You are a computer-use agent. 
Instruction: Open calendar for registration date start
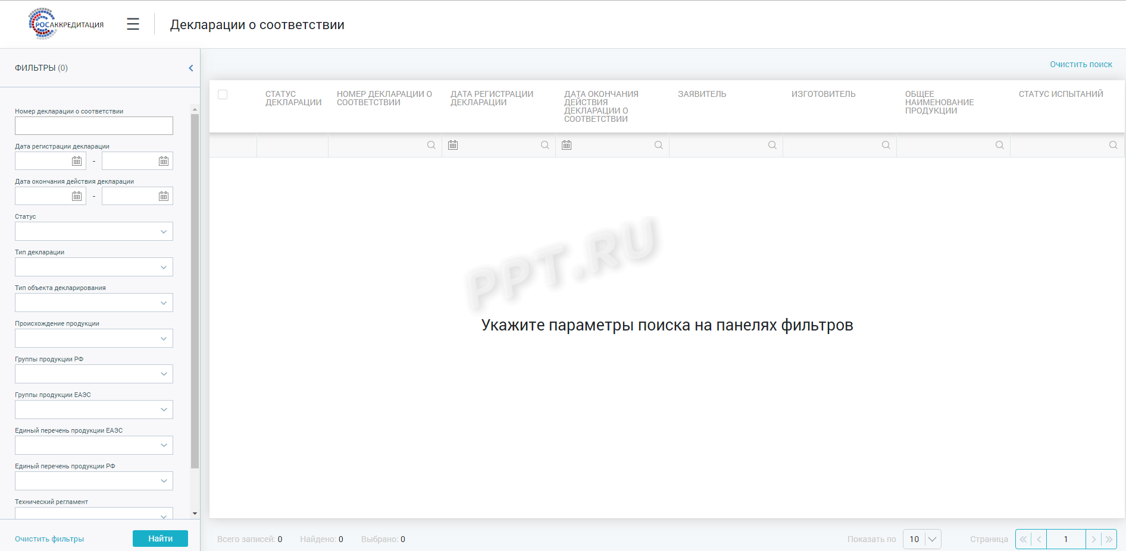tap(77, 161)
